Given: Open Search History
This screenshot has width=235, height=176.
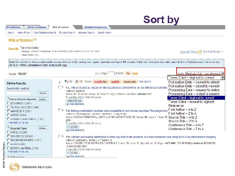Looking at the screenshot, I should click(x=104, y=33).
